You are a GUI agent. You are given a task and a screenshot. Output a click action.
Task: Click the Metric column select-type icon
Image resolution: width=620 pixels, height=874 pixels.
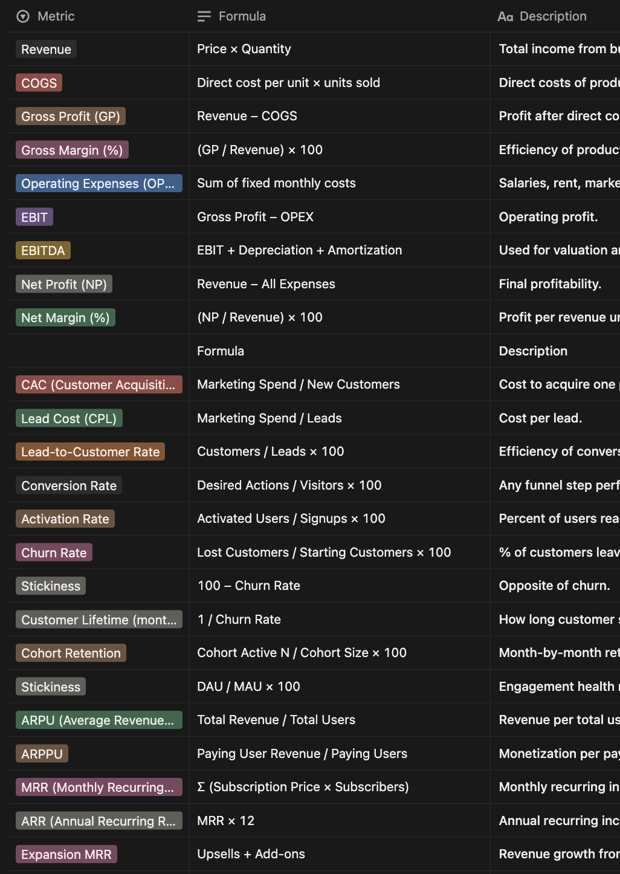pos(23,16)
